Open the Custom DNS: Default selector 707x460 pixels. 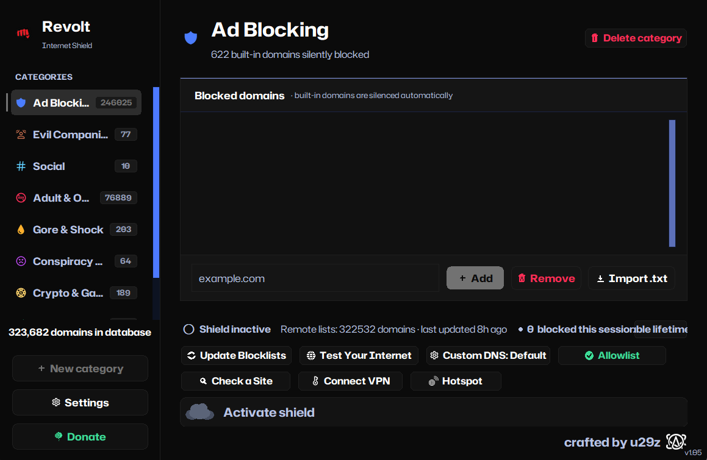(x=488, y=355)
